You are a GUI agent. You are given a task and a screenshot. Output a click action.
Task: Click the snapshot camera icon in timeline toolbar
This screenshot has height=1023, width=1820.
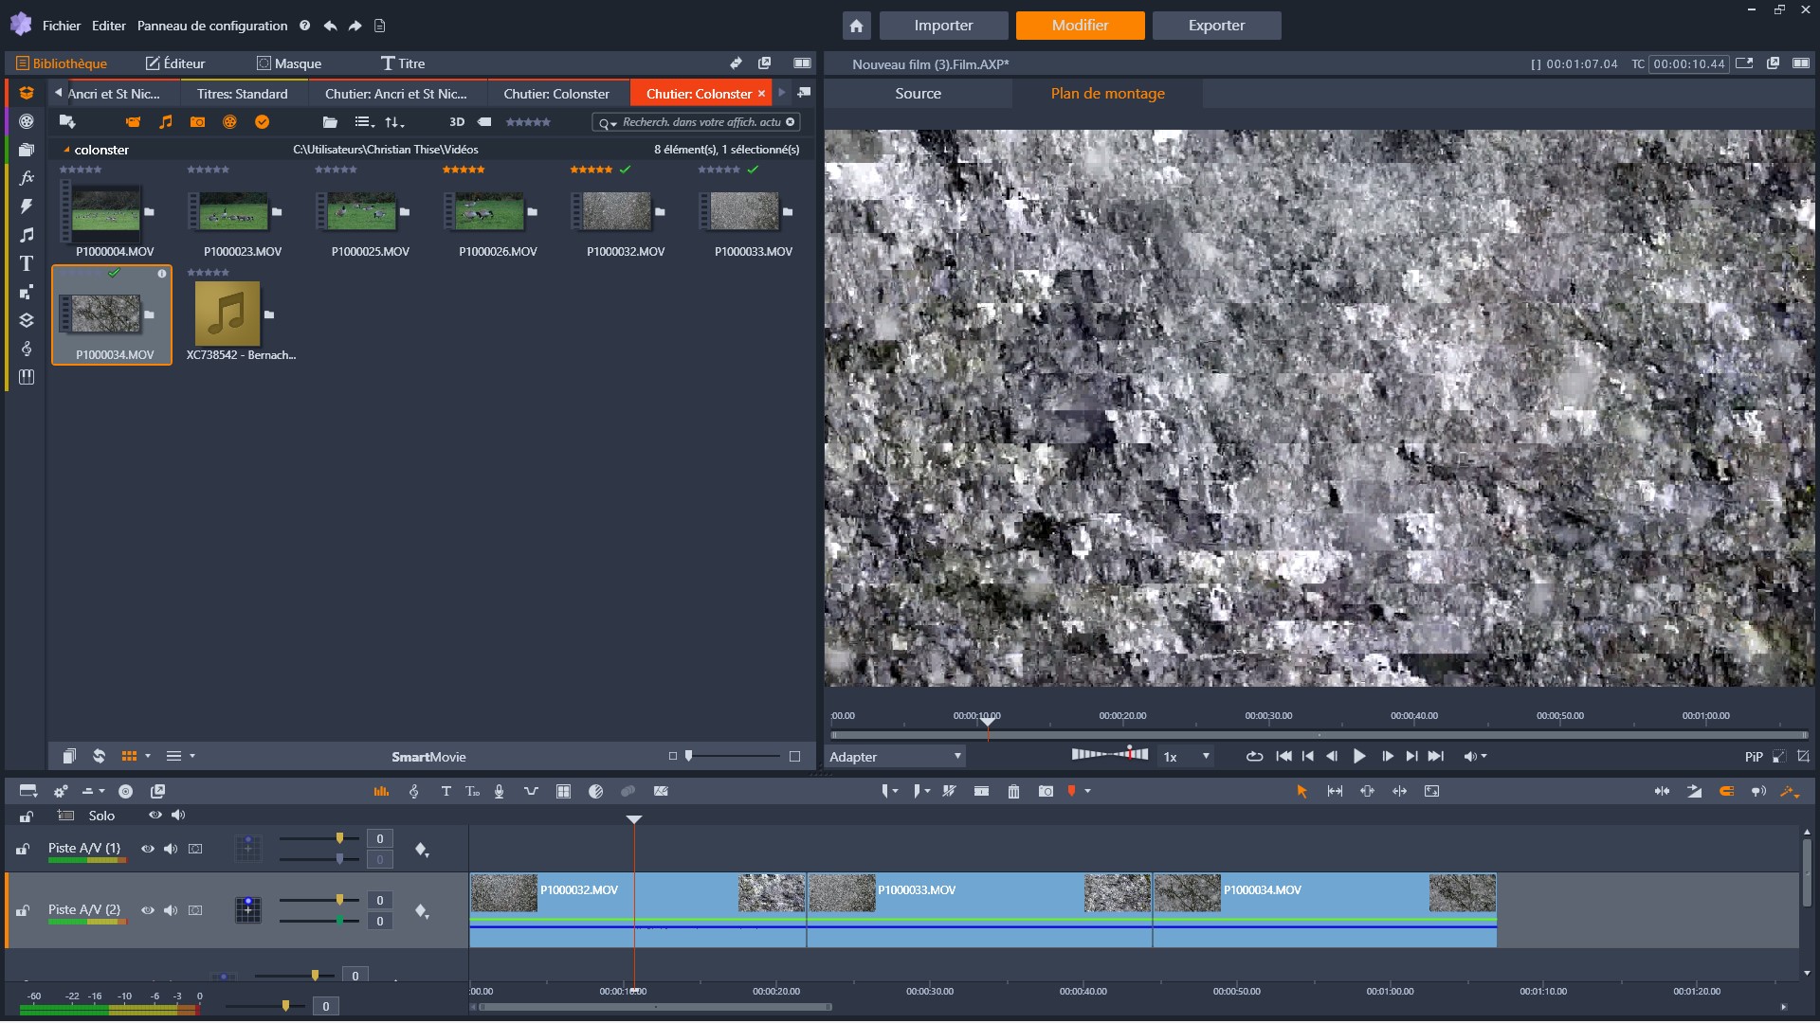(1046, 792)
